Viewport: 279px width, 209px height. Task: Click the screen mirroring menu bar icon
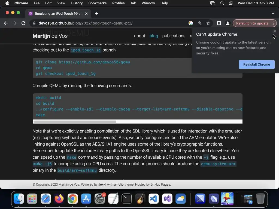pyautogui.click(x=213, y=3)
